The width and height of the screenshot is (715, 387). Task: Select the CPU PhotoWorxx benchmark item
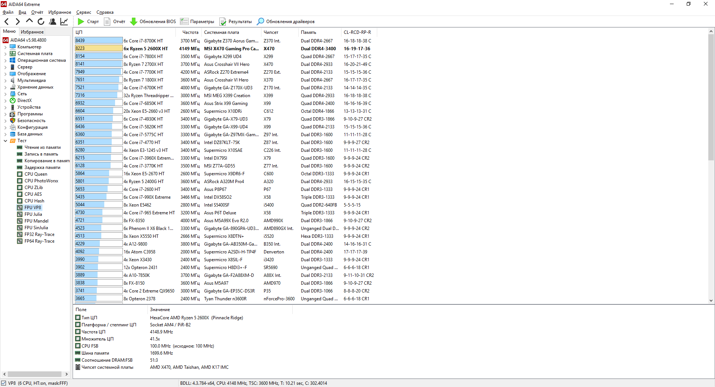coord(41,181)
